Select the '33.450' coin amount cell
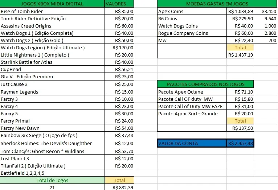 265,11
